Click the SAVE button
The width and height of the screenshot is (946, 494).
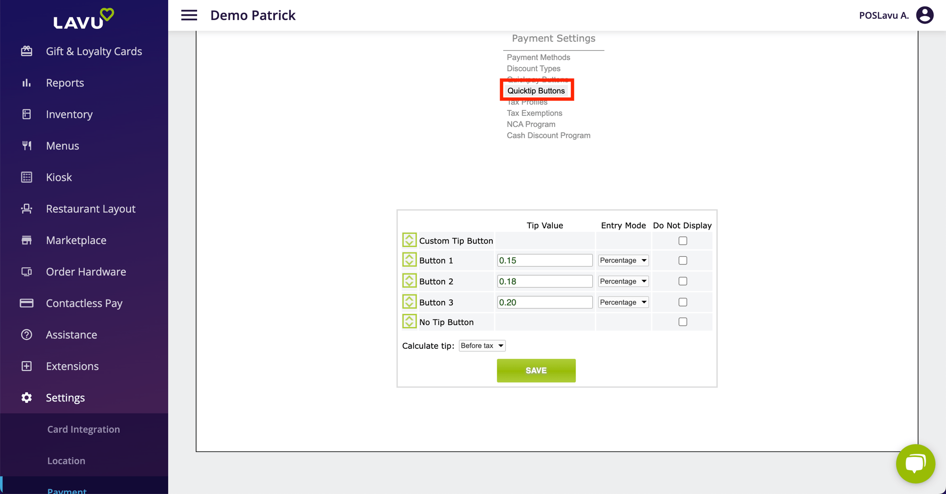pos(536,370)
